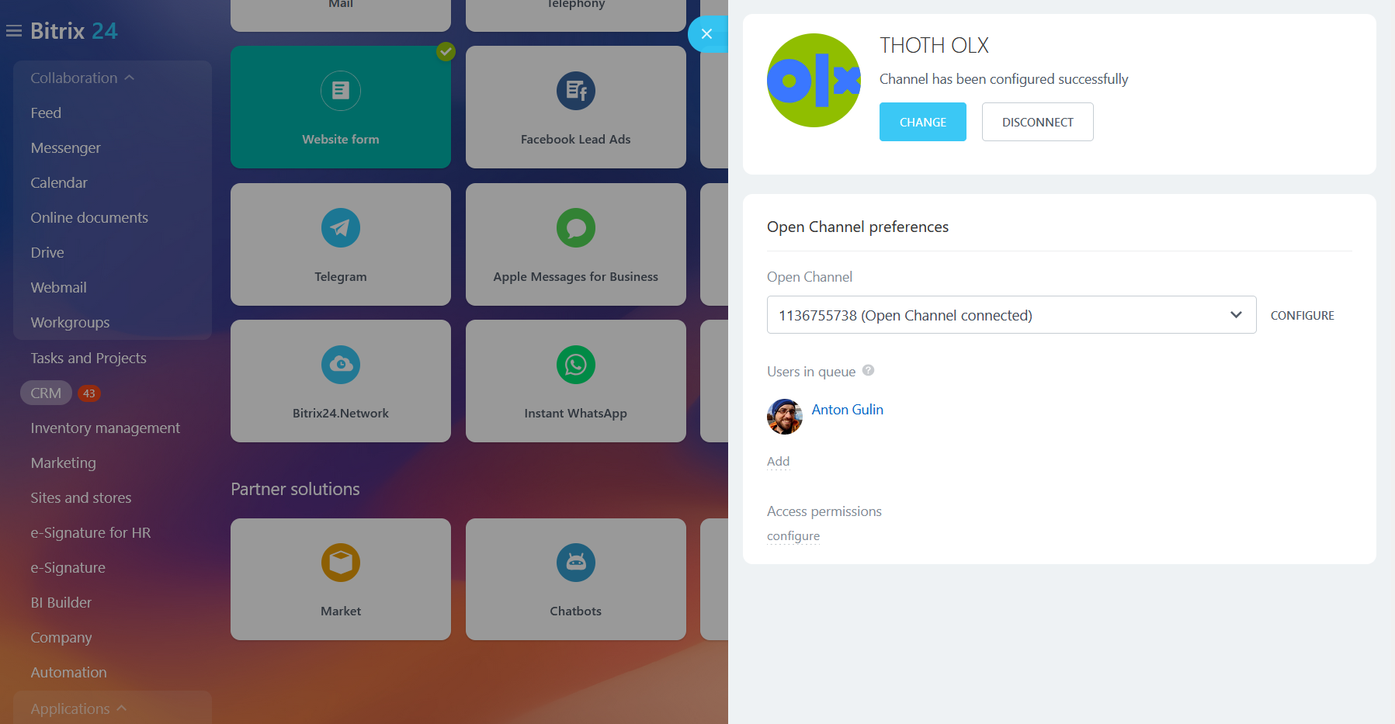Image resolution: width=1395 pixels, height=724 pixels.
Task: Open the Market partner card
Action: (341, 580)
